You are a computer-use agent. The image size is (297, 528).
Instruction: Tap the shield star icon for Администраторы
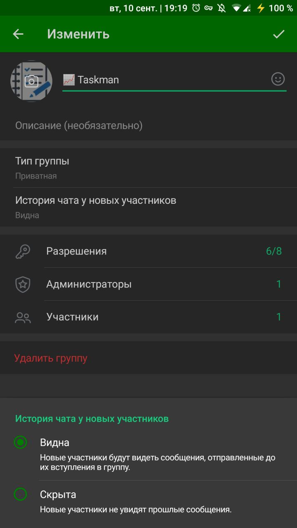tap(23, 284)
